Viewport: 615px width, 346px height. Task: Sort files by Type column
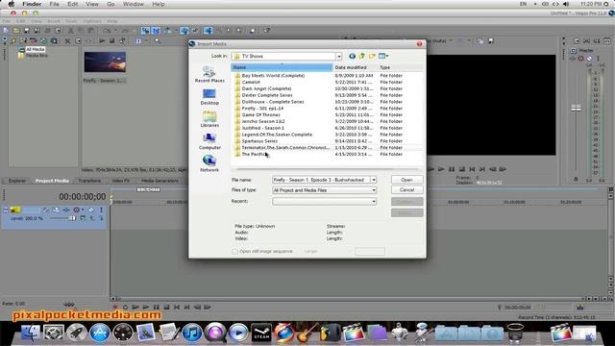point(400,67)
